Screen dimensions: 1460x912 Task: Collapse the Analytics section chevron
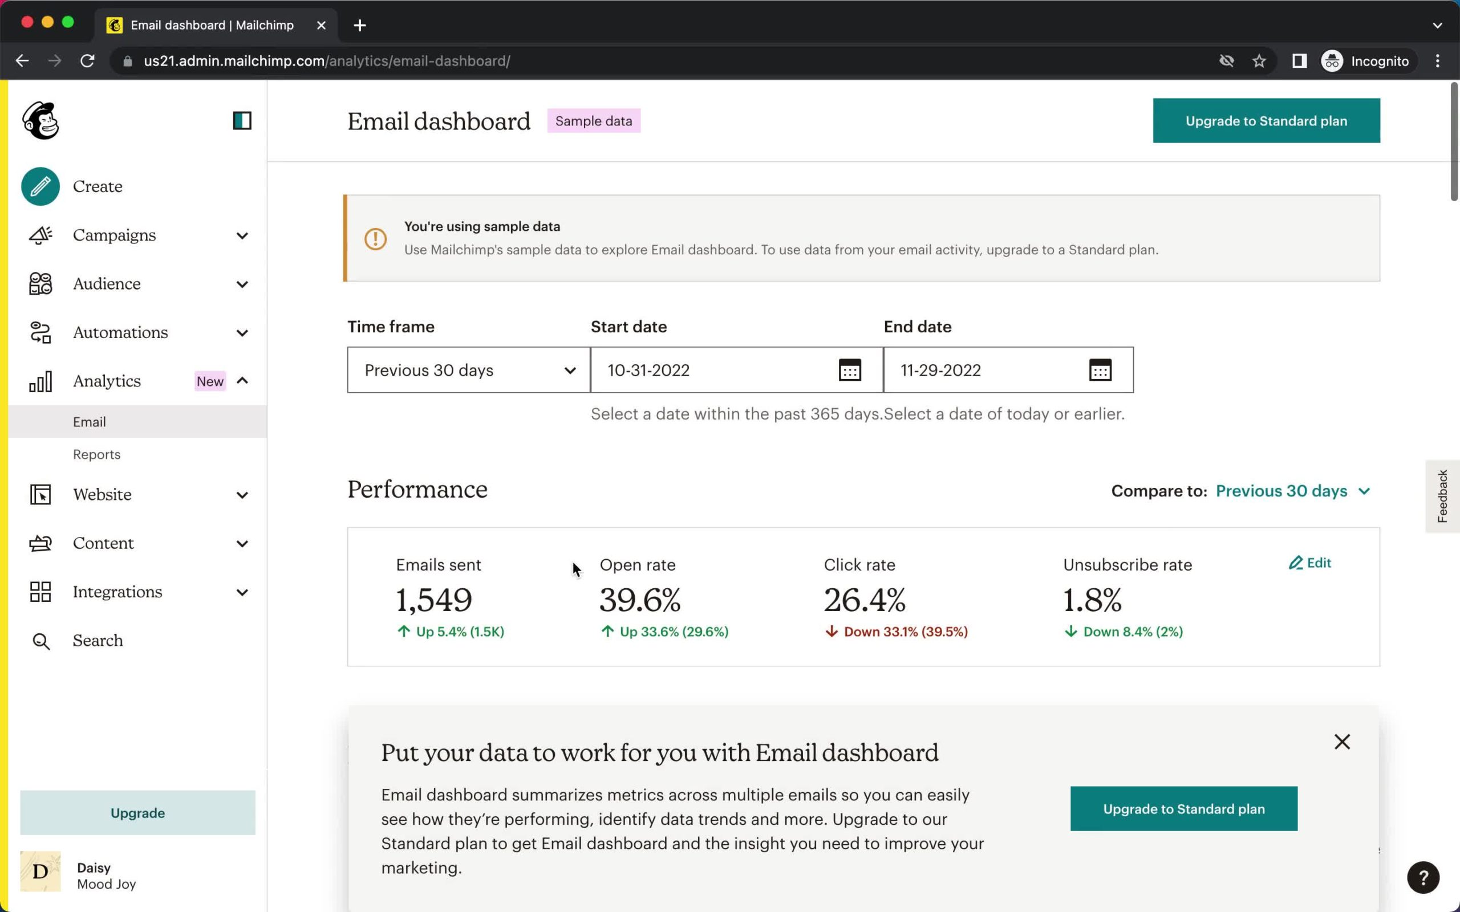coord(242,381)
